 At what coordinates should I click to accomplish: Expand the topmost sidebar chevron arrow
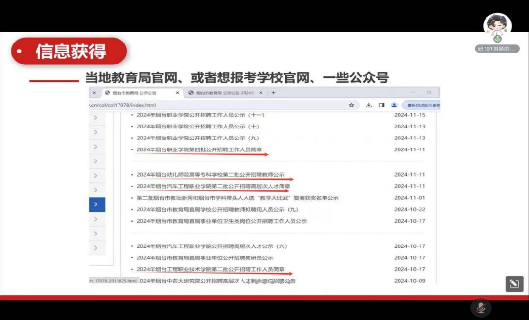(96, 117)
